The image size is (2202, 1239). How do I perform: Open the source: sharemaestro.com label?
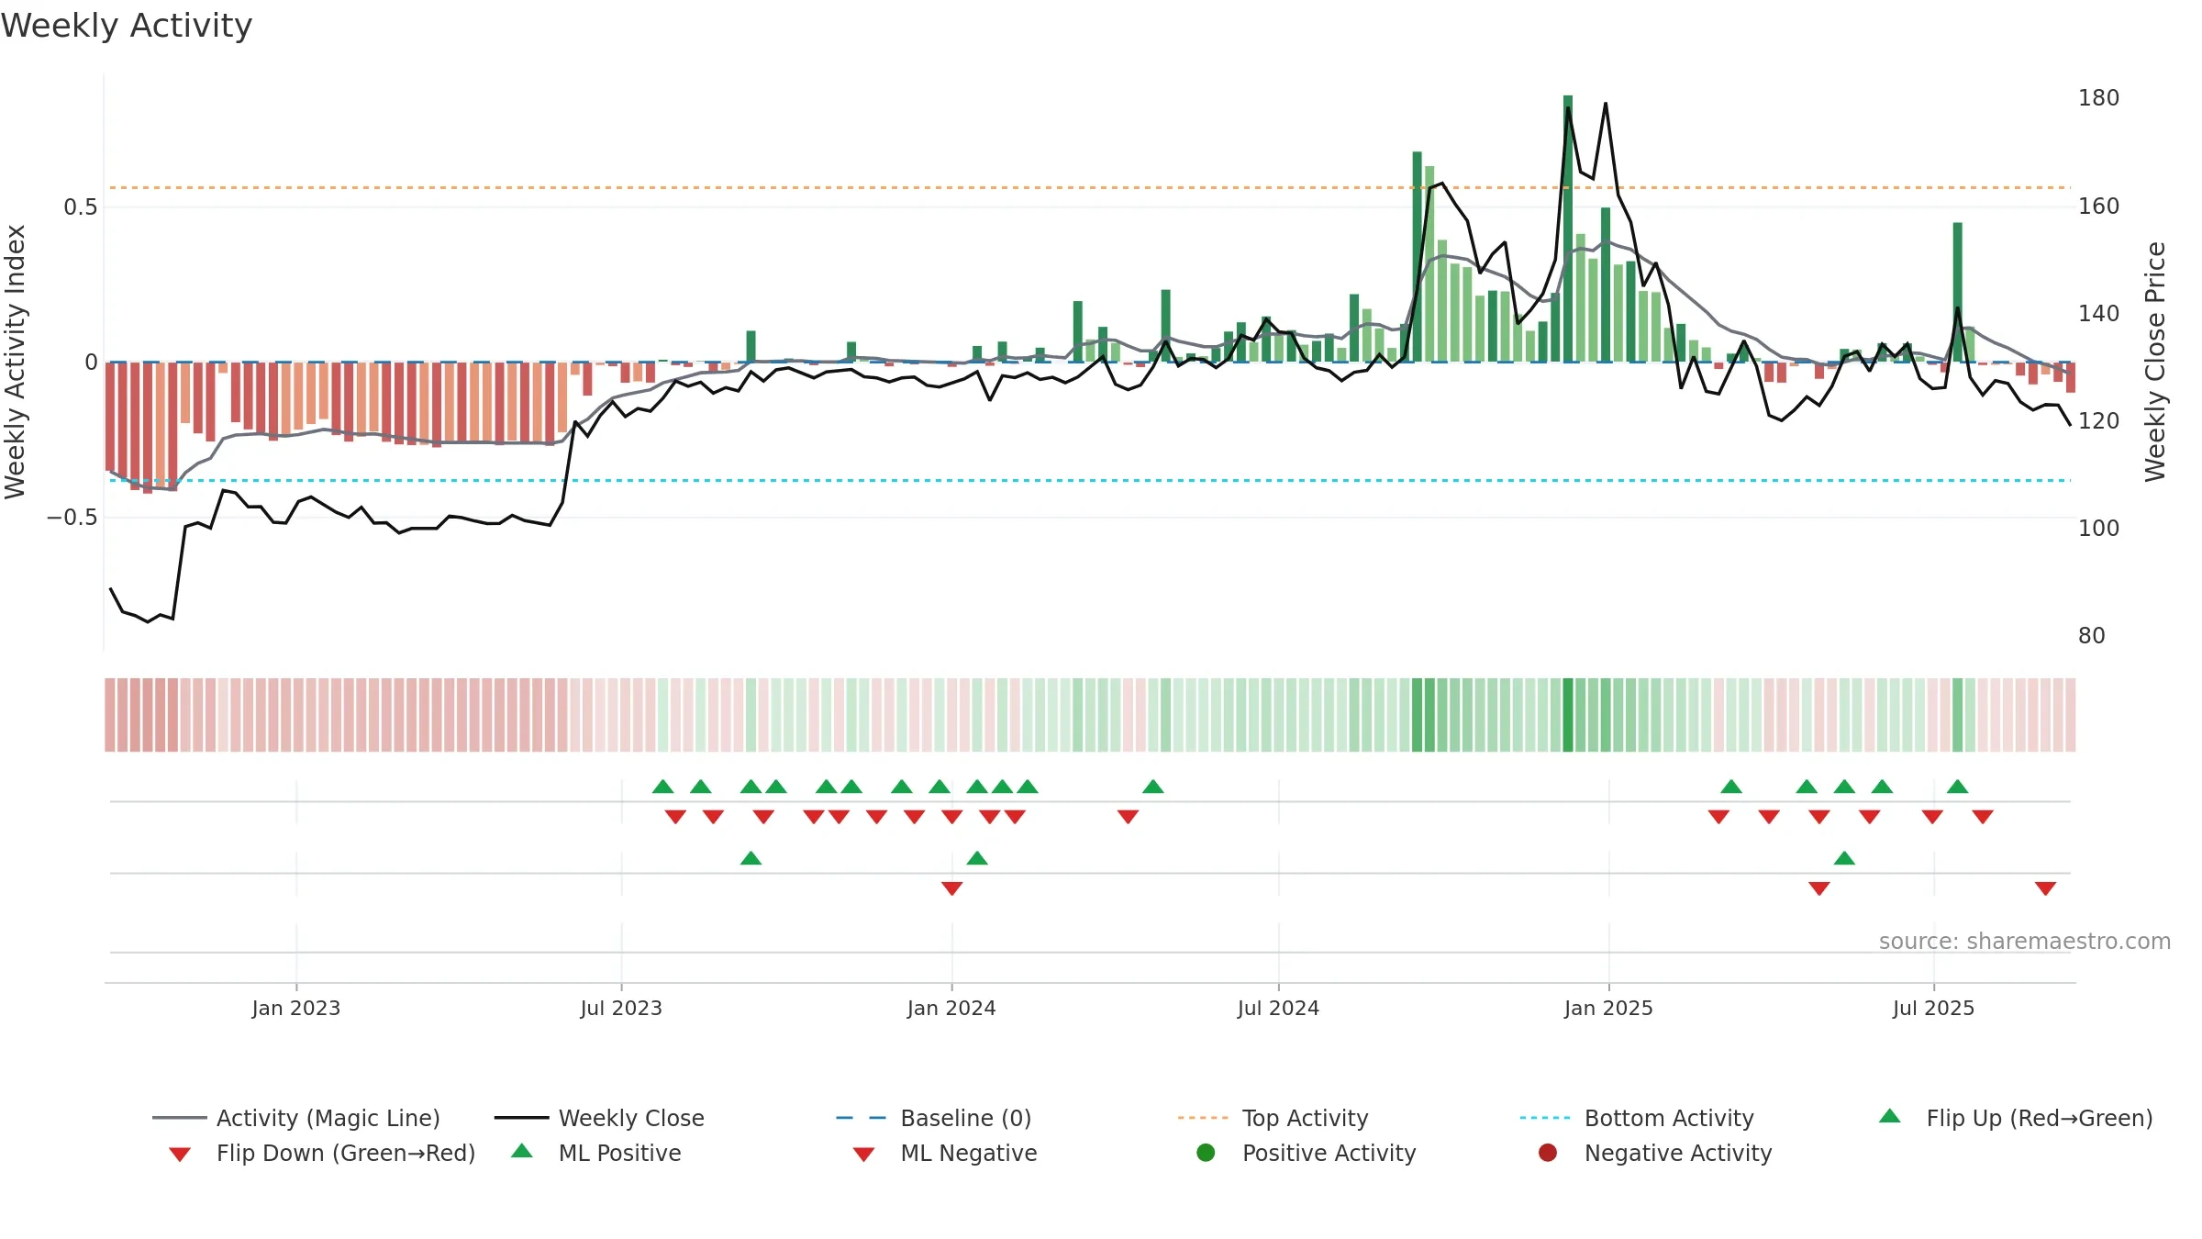2025,941
